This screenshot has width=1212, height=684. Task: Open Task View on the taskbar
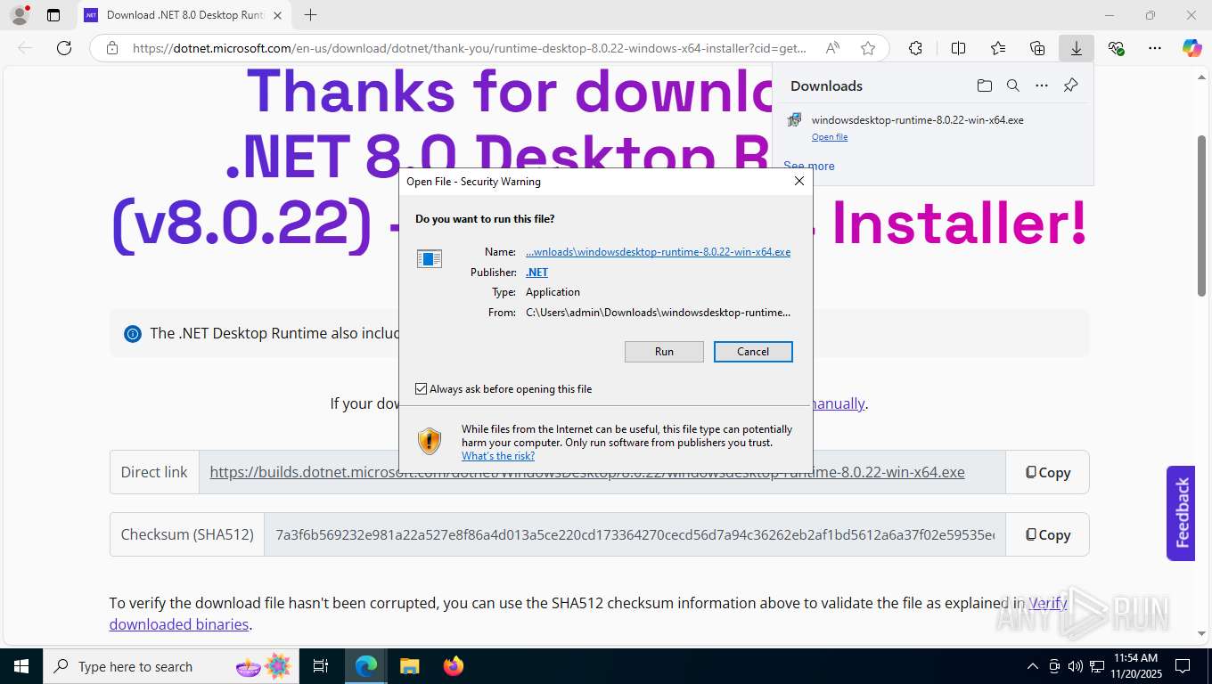321,666
